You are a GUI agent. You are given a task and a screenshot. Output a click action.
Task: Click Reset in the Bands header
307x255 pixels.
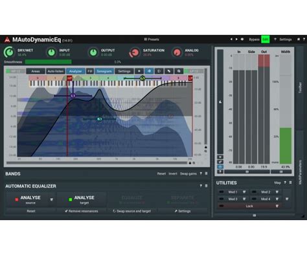pos(161,173)
